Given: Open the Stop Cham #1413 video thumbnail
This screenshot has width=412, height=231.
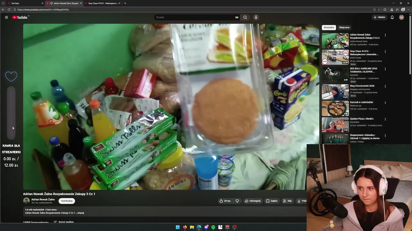Looking at the screenshot, I should click(x=335, y=57).
